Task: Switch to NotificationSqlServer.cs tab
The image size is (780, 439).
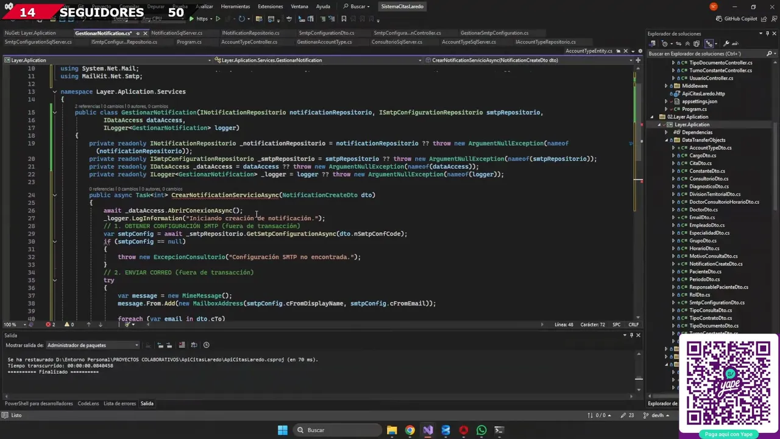Action: (177, 33)
